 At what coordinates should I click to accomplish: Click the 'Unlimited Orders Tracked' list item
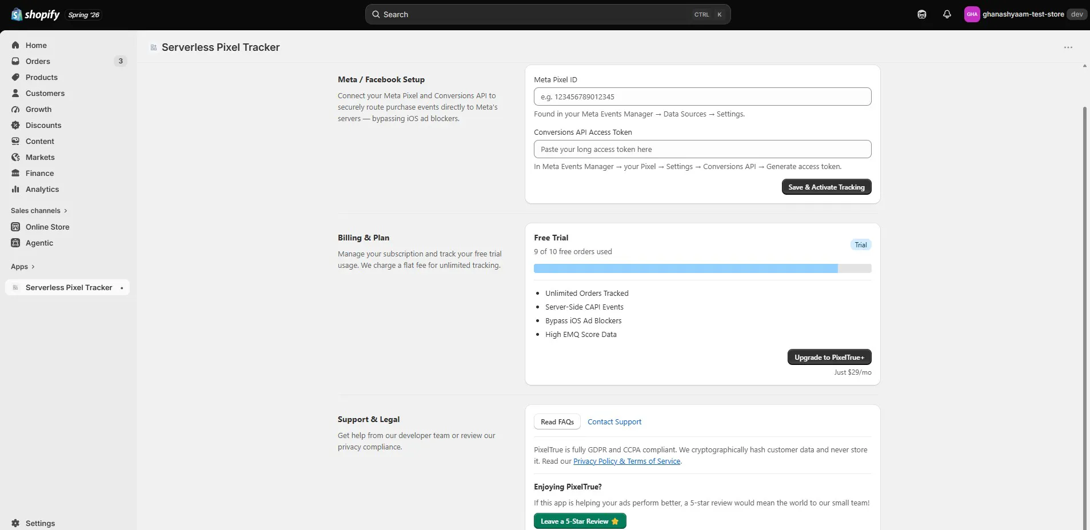587,293
